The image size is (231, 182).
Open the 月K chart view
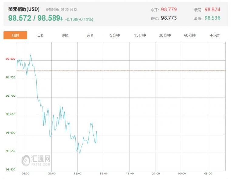pos(90,35)
